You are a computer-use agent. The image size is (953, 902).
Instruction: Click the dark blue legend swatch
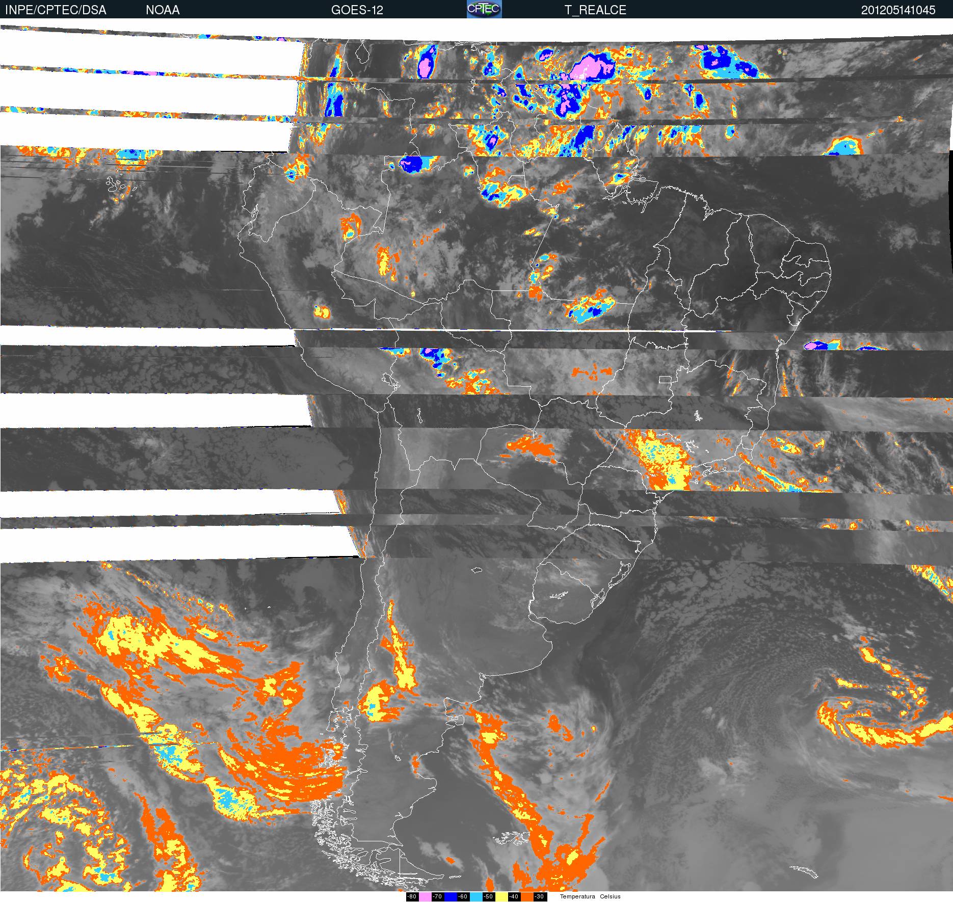451,897
